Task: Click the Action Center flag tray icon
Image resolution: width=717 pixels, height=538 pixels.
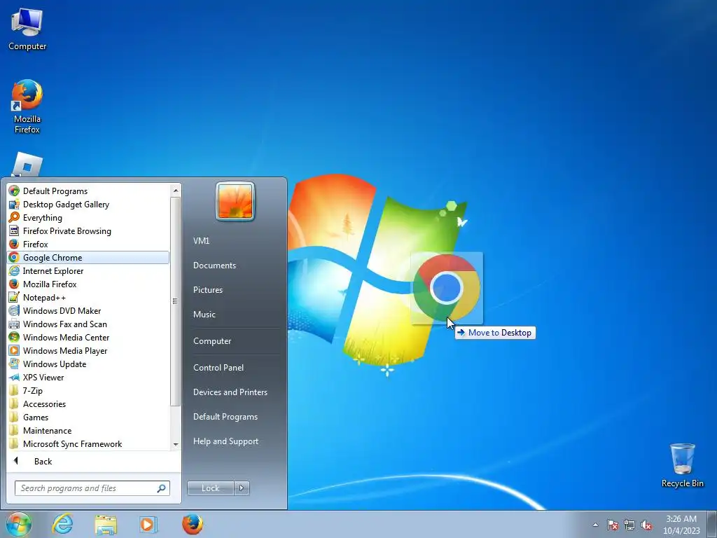Action: tap(613, 525)
